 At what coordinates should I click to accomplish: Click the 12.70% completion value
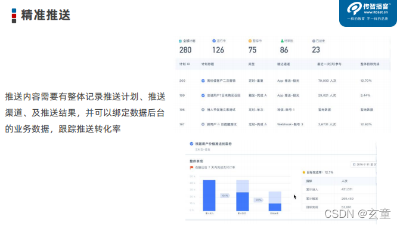tap(366, 81)
